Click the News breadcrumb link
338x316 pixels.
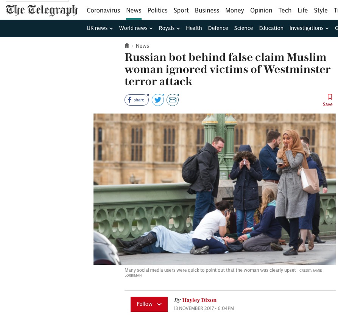coord(142,46)
